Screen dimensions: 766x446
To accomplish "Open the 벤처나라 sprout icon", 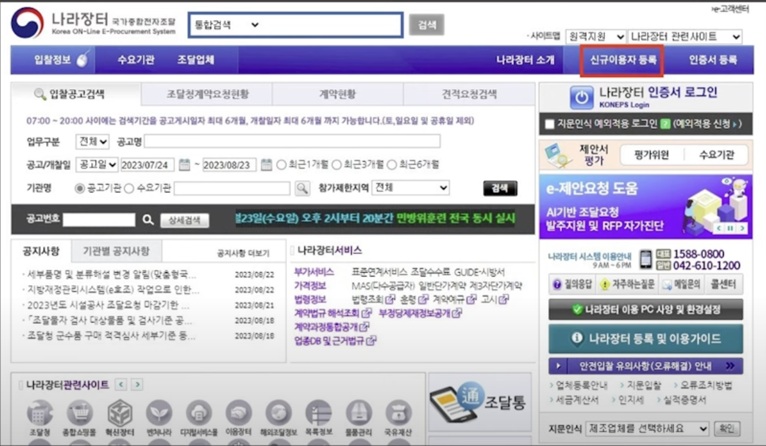I will click(159, 413).
